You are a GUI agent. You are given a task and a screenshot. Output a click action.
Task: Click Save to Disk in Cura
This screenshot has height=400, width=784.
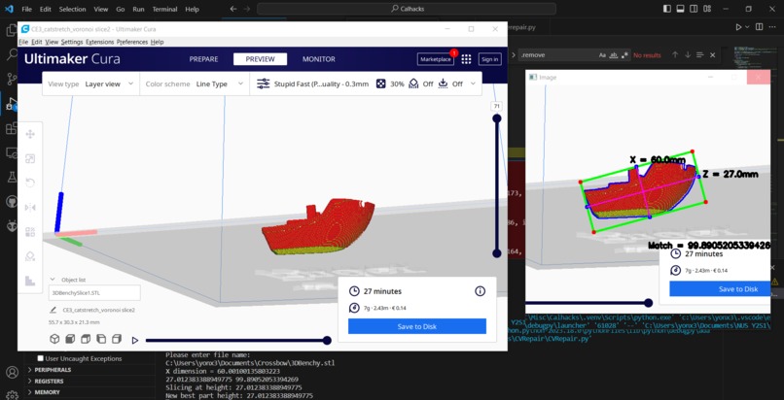(417, 326)
